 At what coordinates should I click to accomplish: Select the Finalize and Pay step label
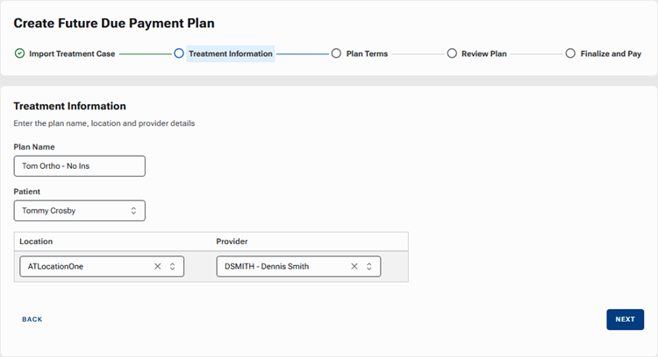click(611, 53)
